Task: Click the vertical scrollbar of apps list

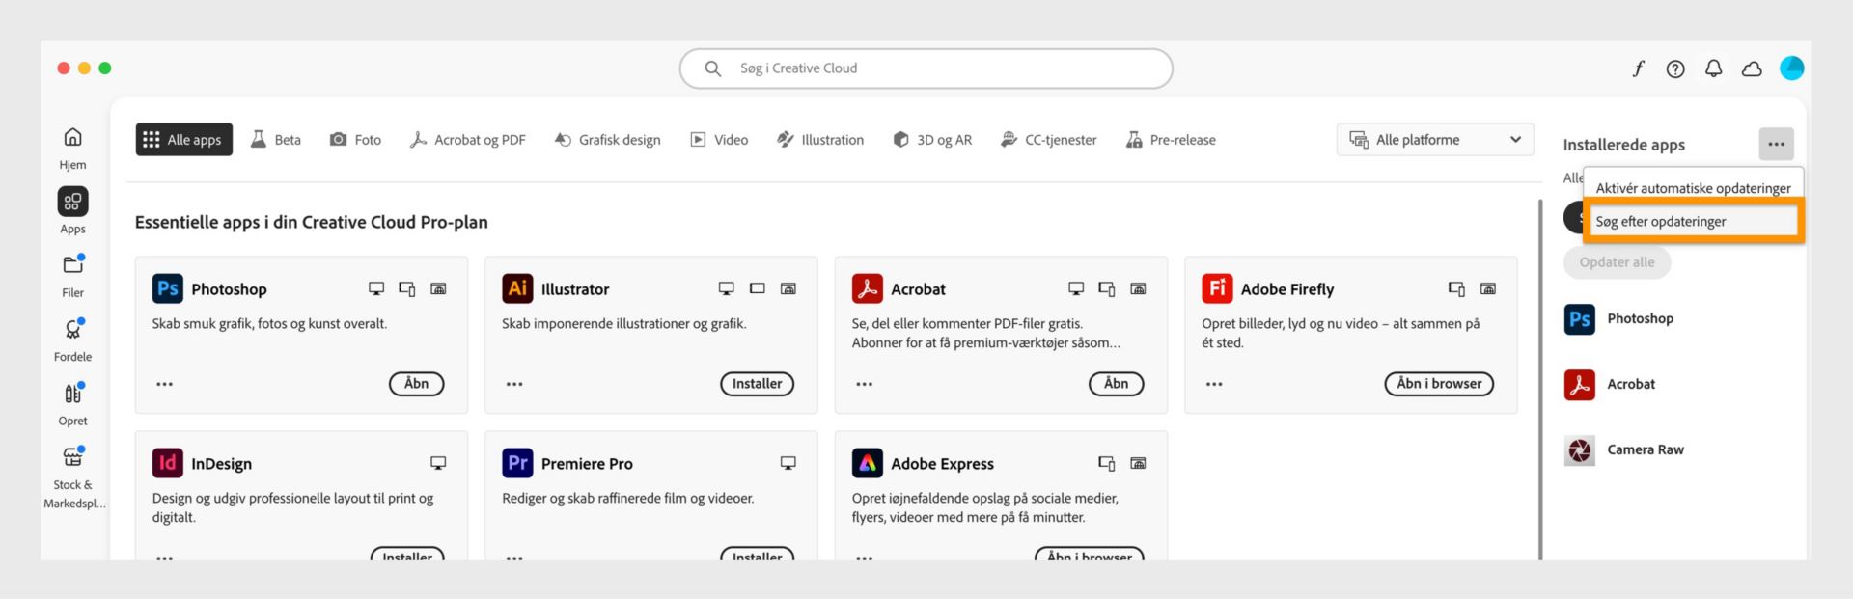Action: pyautogui.click(x=1539, y=379)
